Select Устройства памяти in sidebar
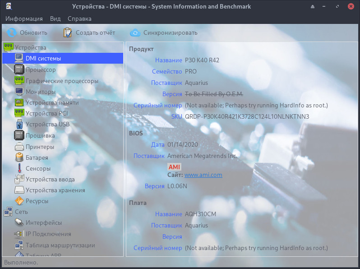This screenshot has width=360, height=269. (x=52, y=102)
